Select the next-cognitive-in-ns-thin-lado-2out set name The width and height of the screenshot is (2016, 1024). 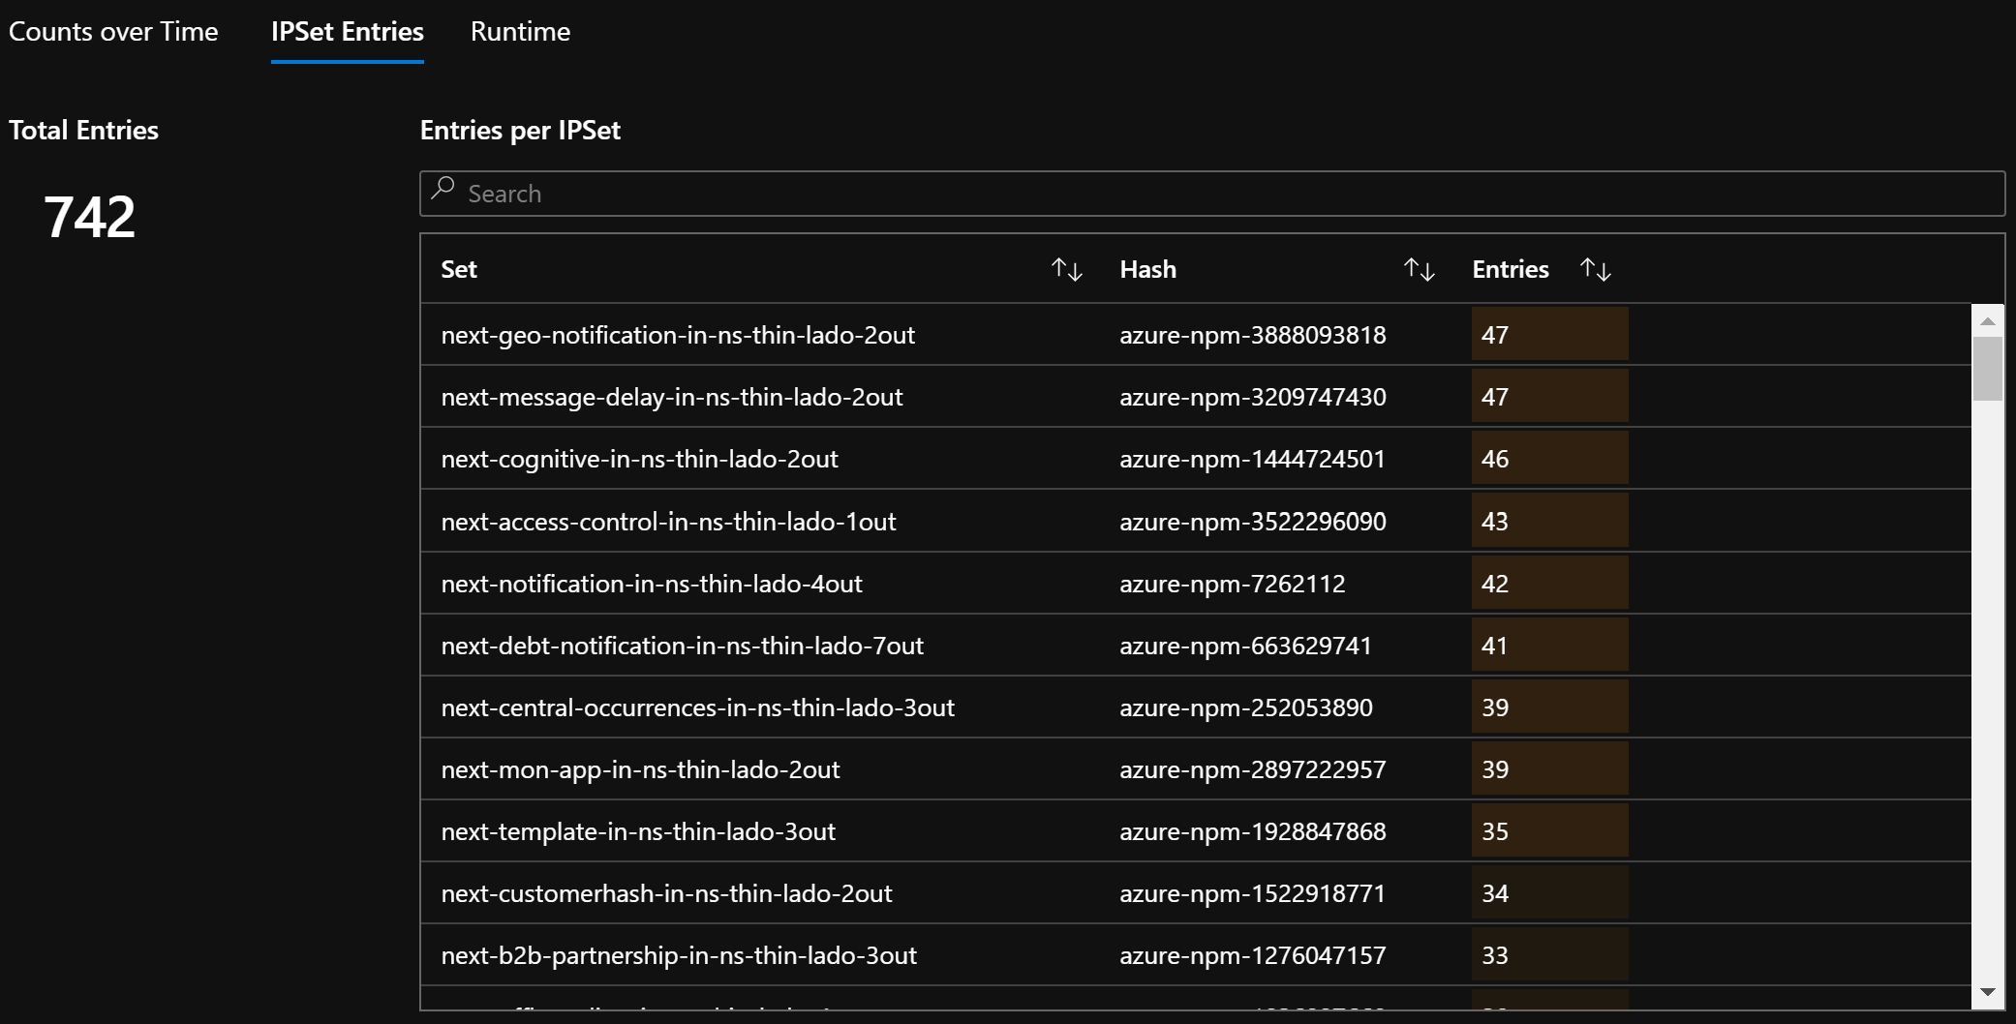tap(639, 459)
